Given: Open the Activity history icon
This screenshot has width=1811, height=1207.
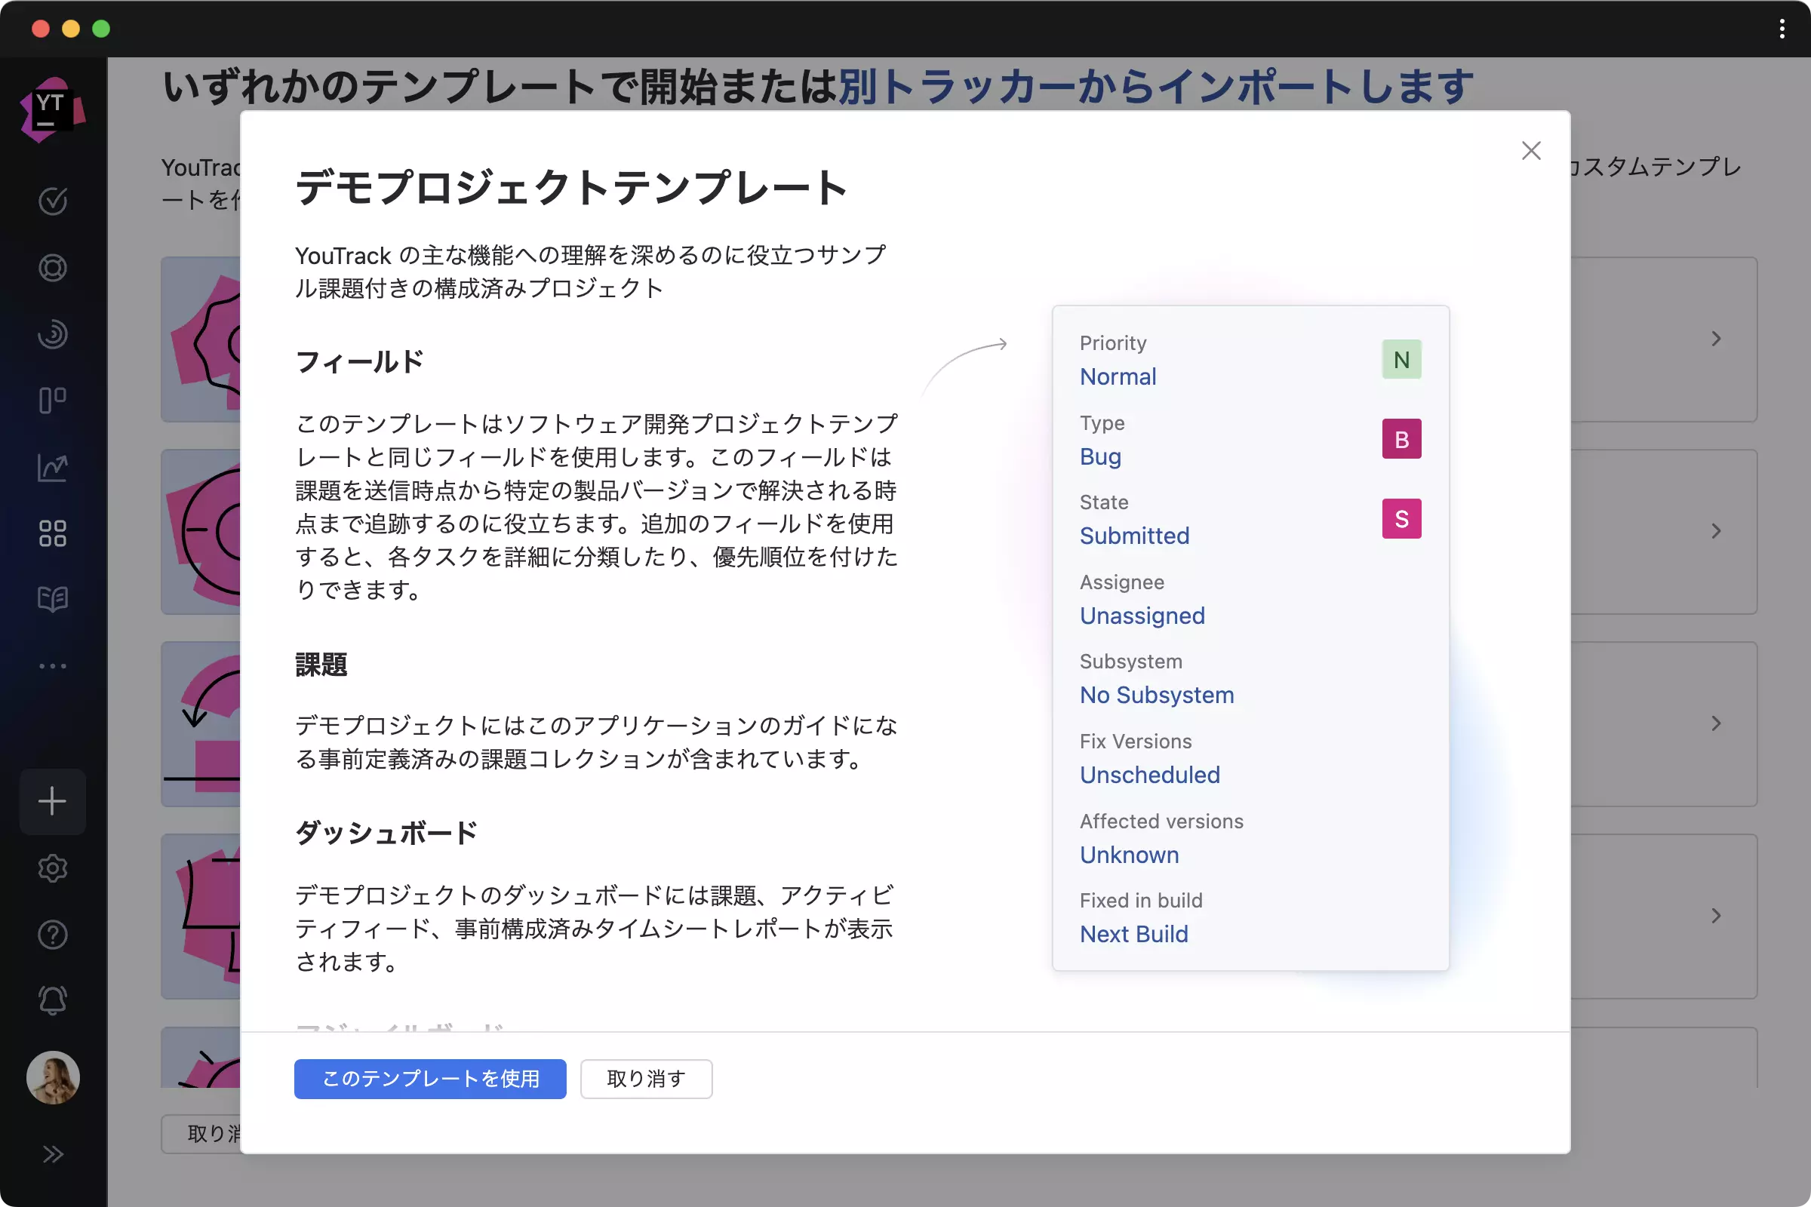Looking at the screenshot, I should click(x=52, y=334).
